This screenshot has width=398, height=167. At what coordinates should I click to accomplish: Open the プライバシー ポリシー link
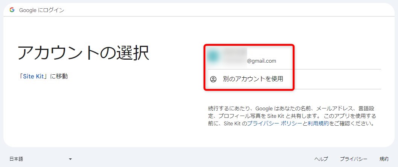coord(274,123)
